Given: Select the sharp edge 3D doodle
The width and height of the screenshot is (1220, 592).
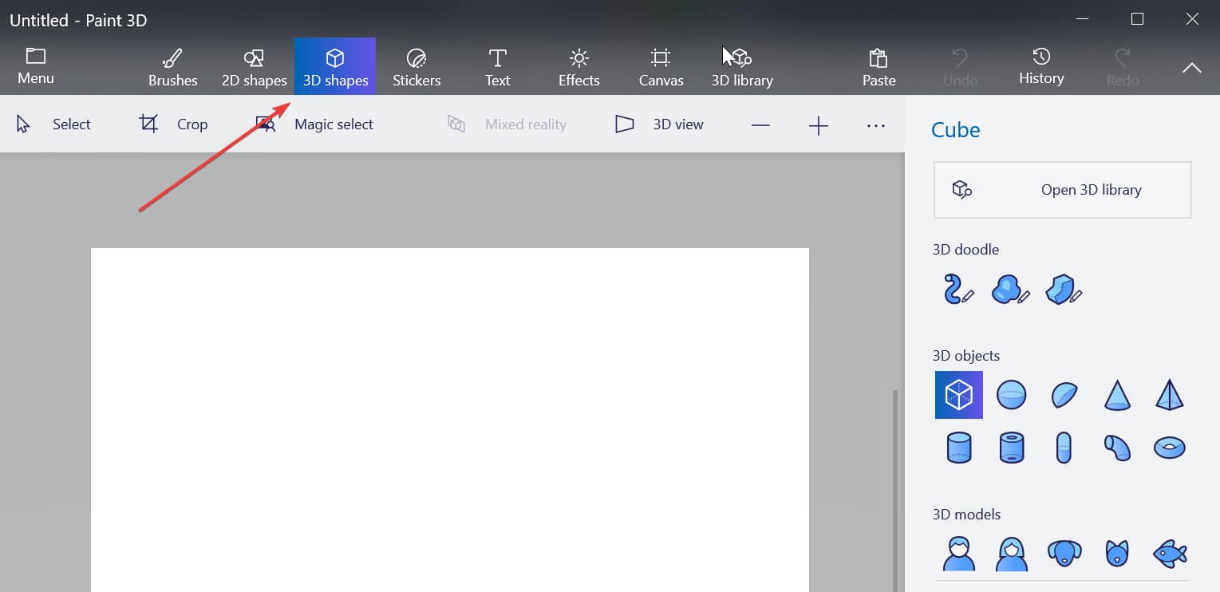Looking at the screenshot, I should coord(1064,290).
